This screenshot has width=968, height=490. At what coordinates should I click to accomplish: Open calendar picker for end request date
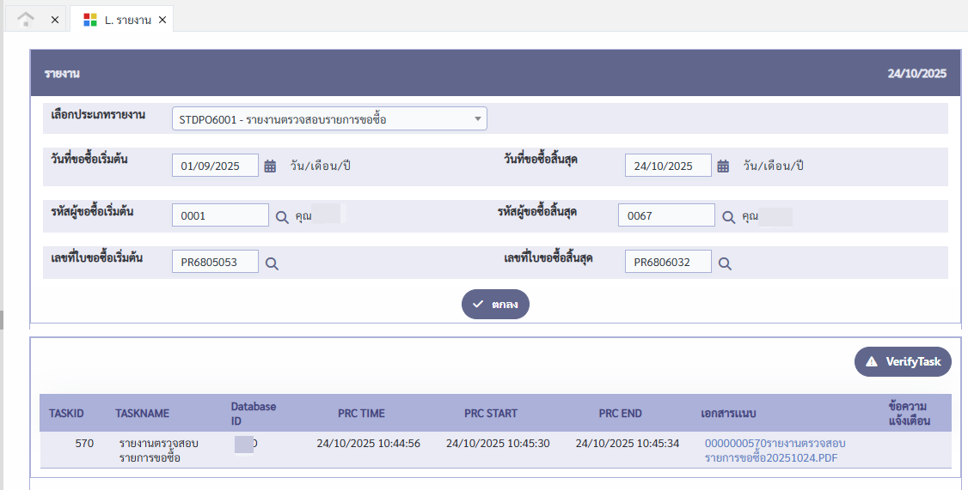click(x=723, y=166)
